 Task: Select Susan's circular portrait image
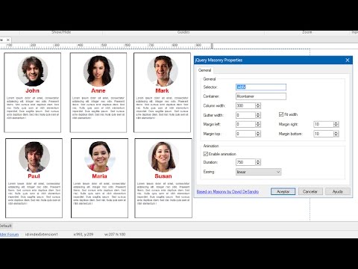[x=163, y=157]
